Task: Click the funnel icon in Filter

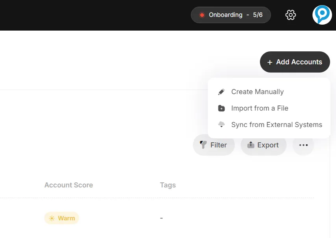Action: pos(203,145)
